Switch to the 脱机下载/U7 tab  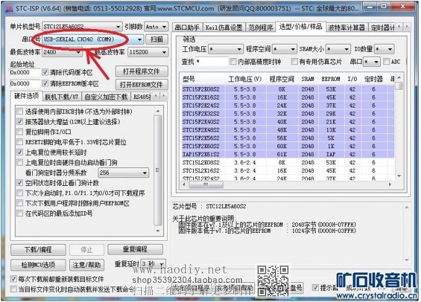point(61,97)
